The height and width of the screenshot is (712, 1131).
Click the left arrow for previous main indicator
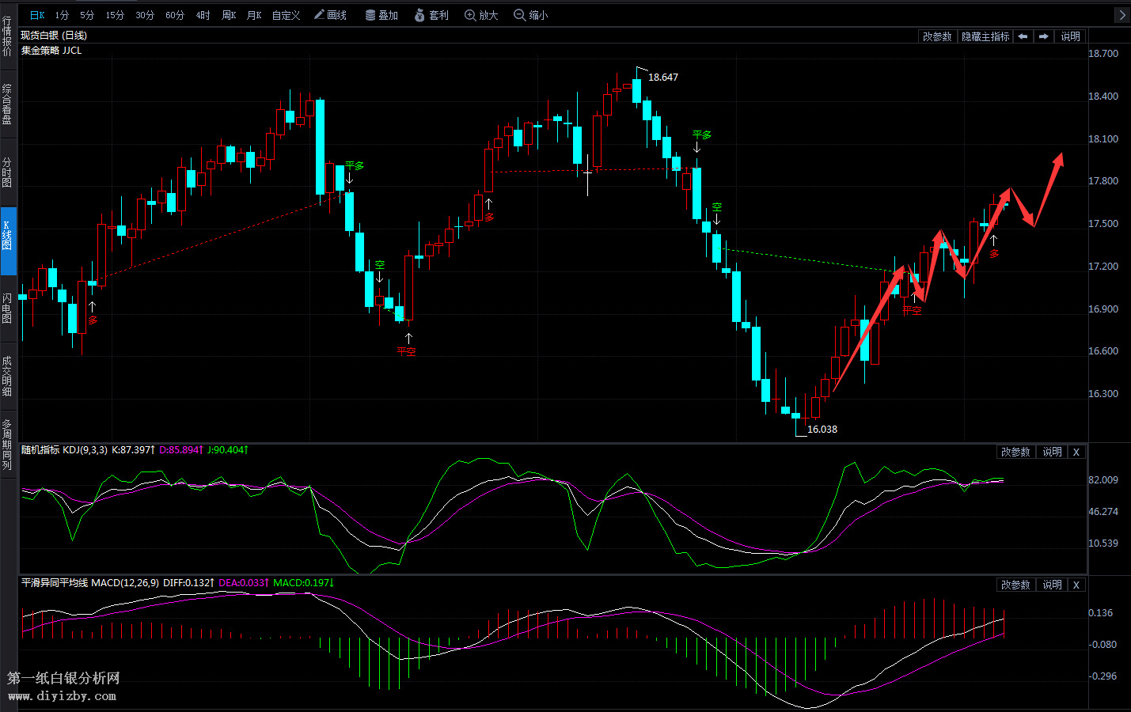[x=1023, y=36]
